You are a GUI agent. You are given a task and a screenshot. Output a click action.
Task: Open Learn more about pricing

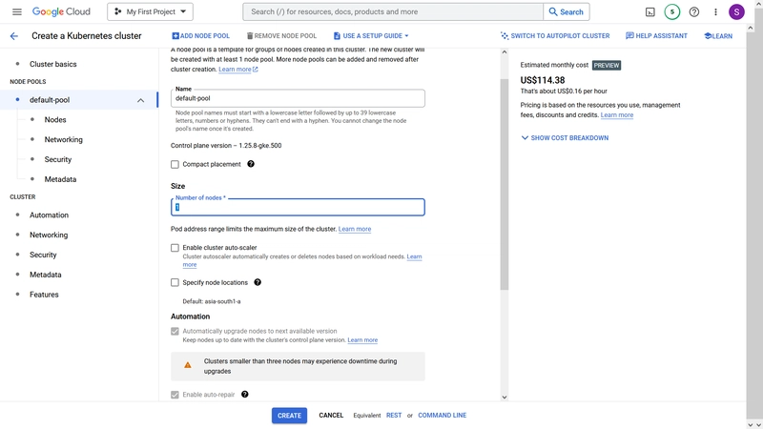click(616, 115)
